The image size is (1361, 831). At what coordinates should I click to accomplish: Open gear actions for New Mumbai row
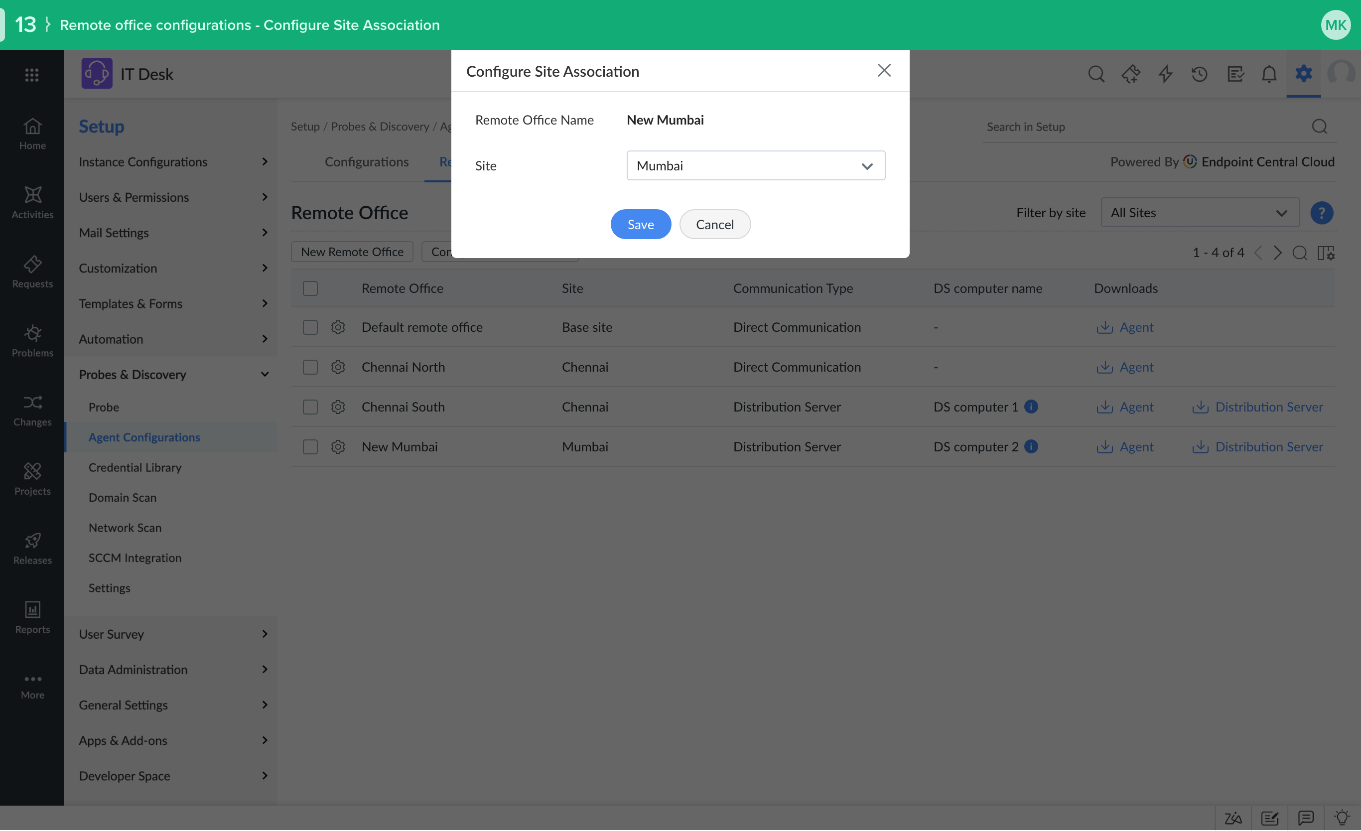point(338,446)
